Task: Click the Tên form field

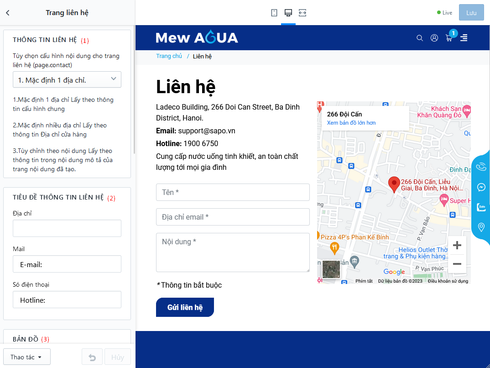Action: click(x=233, y=192)
